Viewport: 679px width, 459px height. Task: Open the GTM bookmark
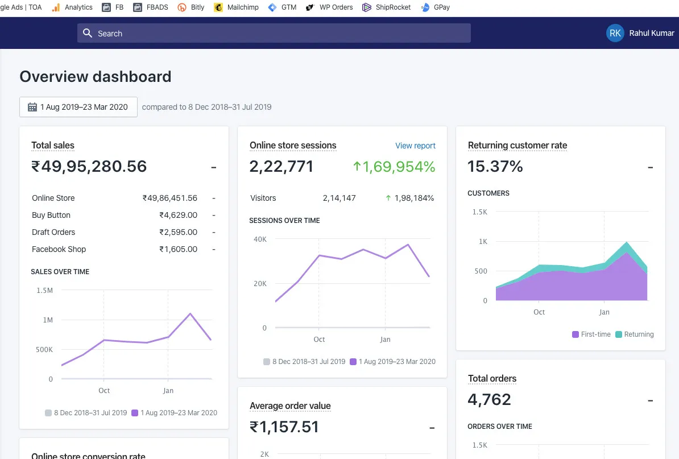pyautogui.click(x=282, y=7)
